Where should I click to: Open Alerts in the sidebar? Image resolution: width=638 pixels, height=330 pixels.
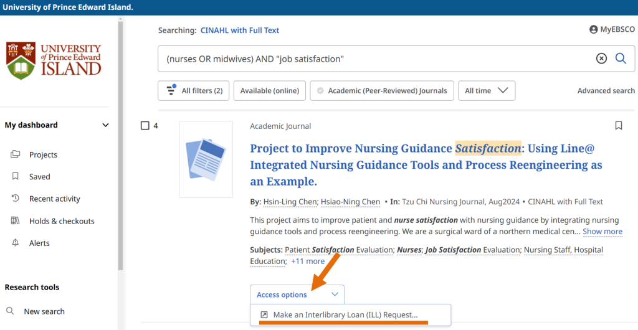[39, 243]
